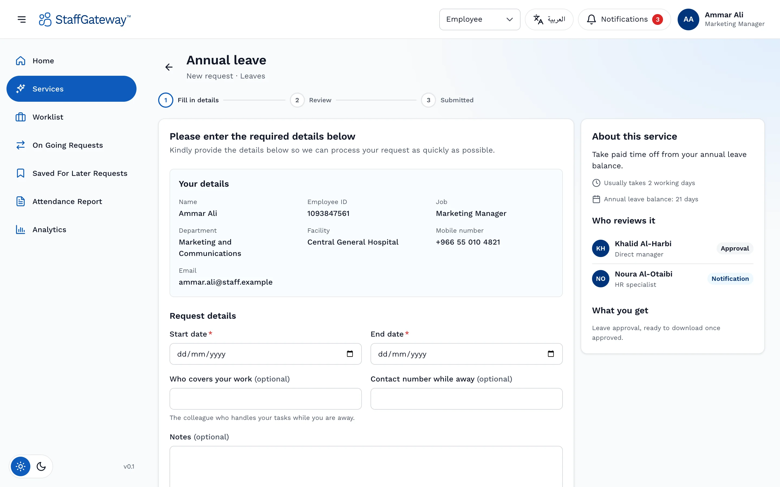Screen dimensions: 780x487
Task: Click the Ammar Ali profile name
Action: point(724,15)
